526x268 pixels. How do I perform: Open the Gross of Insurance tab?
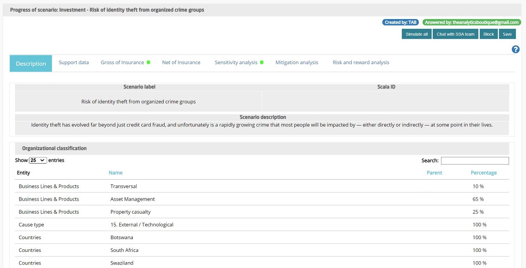[122, 62]
